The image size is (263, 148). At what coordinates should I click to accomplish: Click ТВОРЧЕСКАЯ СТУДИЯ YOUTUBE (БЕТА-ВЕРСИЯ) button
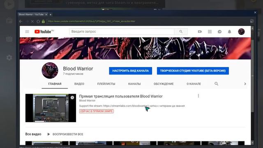193,71
